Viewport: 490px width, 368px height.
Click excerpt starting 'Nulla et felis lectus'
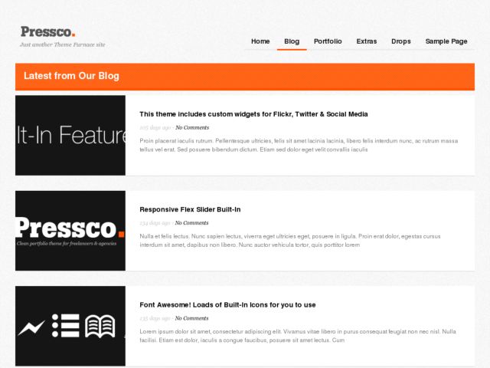point(290,240)
